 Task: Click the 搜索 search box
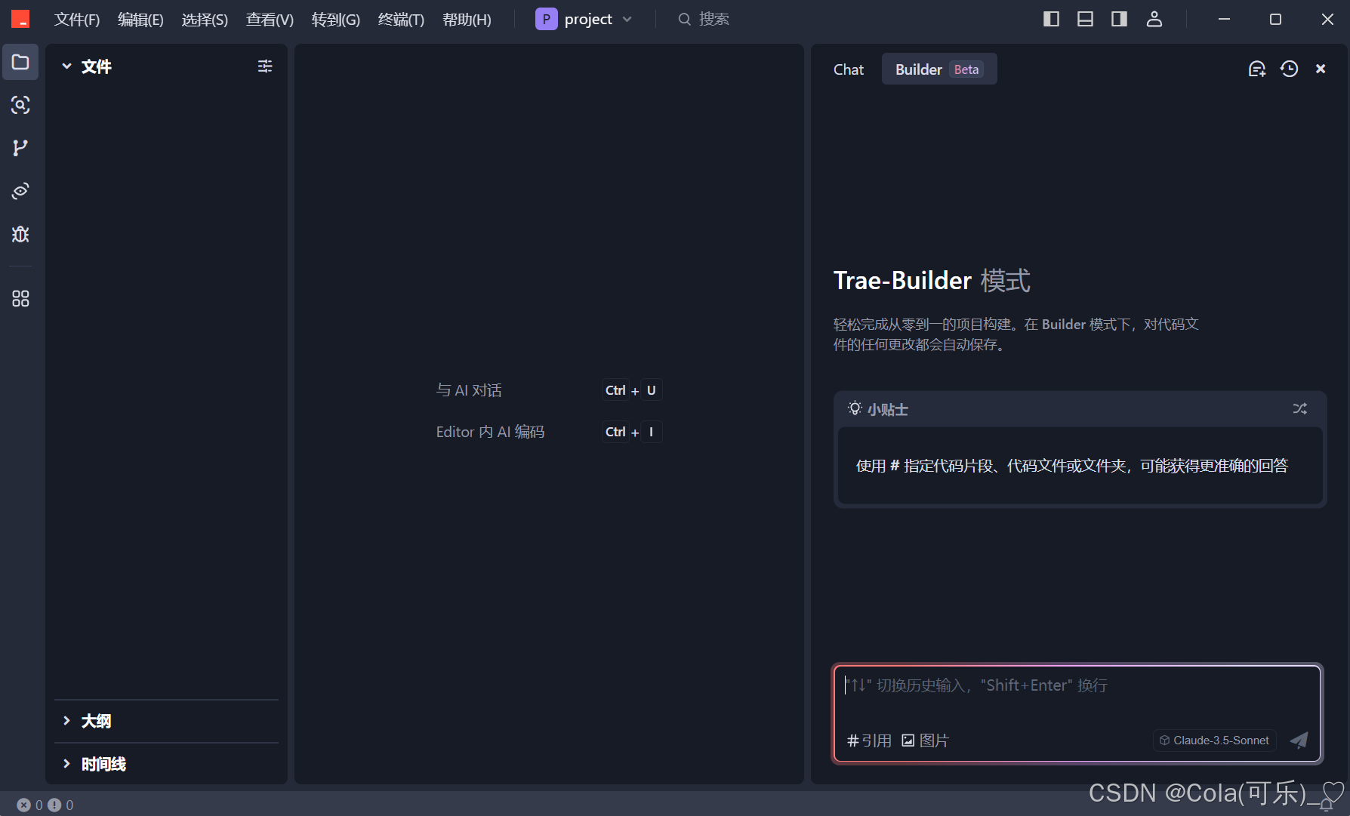(x=704, y=19)
